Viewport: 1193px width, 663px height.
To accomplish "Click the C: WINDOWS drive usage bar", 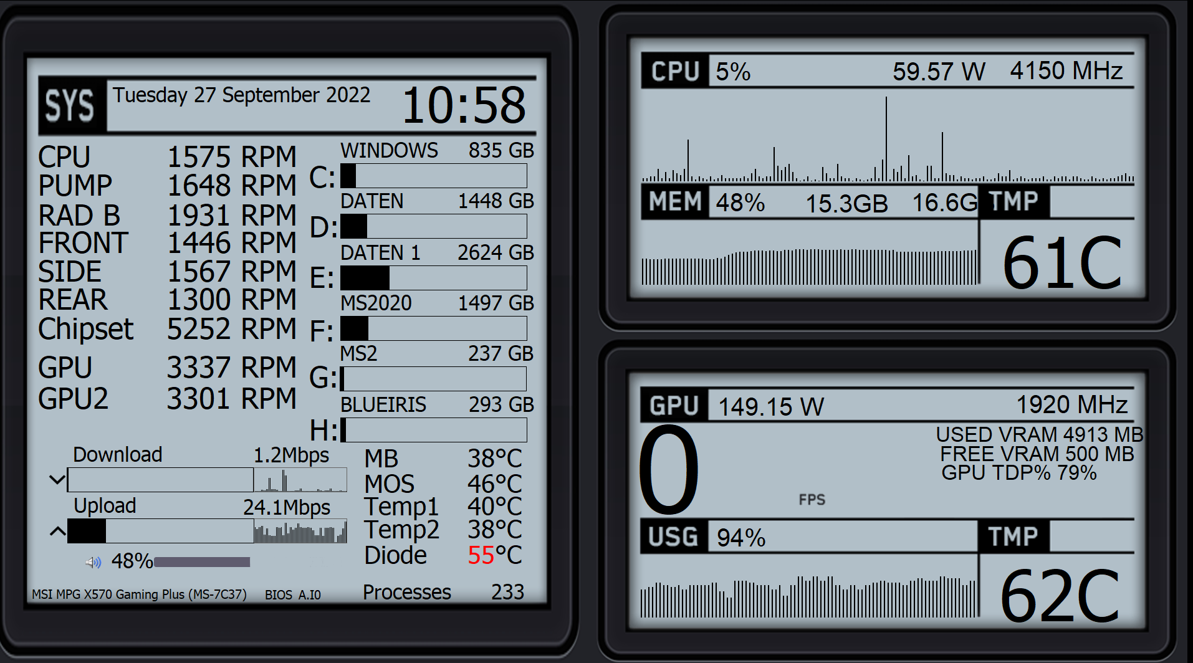I will click(x=434, y=176).
